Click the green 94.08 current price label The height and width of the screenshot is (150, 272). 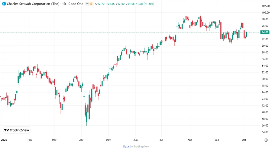[265, 32]
